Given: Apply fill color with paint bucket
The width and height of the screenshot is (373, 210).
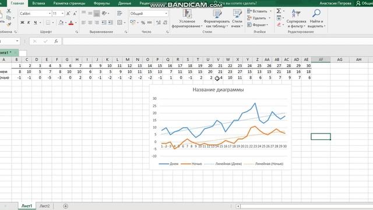Looking at the screenshot, I should [61, 23].
